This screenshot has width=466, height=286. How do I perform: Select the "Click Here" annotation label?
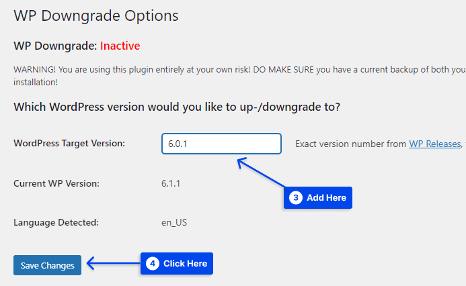[185, 264]
